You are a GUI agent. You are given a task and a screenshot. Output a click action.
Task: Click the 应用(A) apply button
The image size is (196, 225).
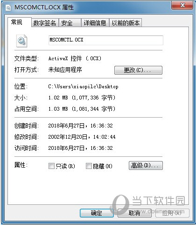point(172,213)
